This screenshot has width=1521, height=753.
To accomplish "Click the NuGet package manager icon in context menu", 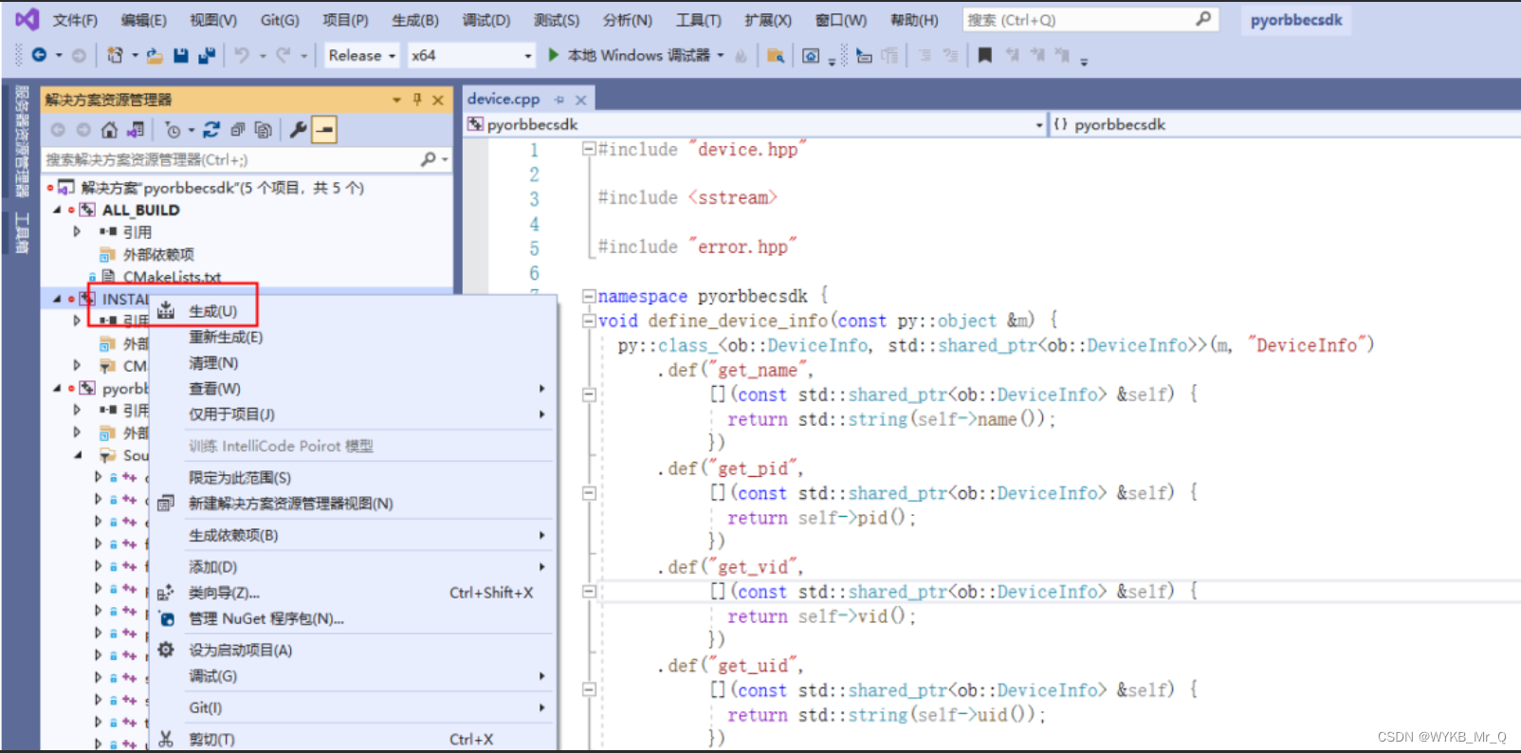I will click(166, 619).
